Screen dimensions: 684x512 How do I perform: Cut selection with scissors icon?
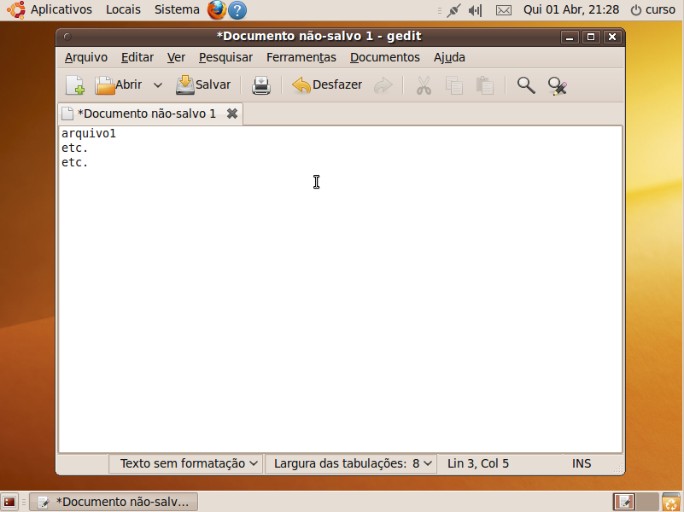424,85
